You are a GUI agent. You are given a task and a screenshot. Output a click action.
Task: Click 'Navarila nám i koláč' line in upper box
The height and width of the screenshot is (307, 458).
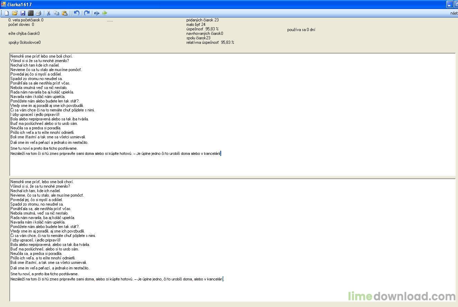coord(38,97)
